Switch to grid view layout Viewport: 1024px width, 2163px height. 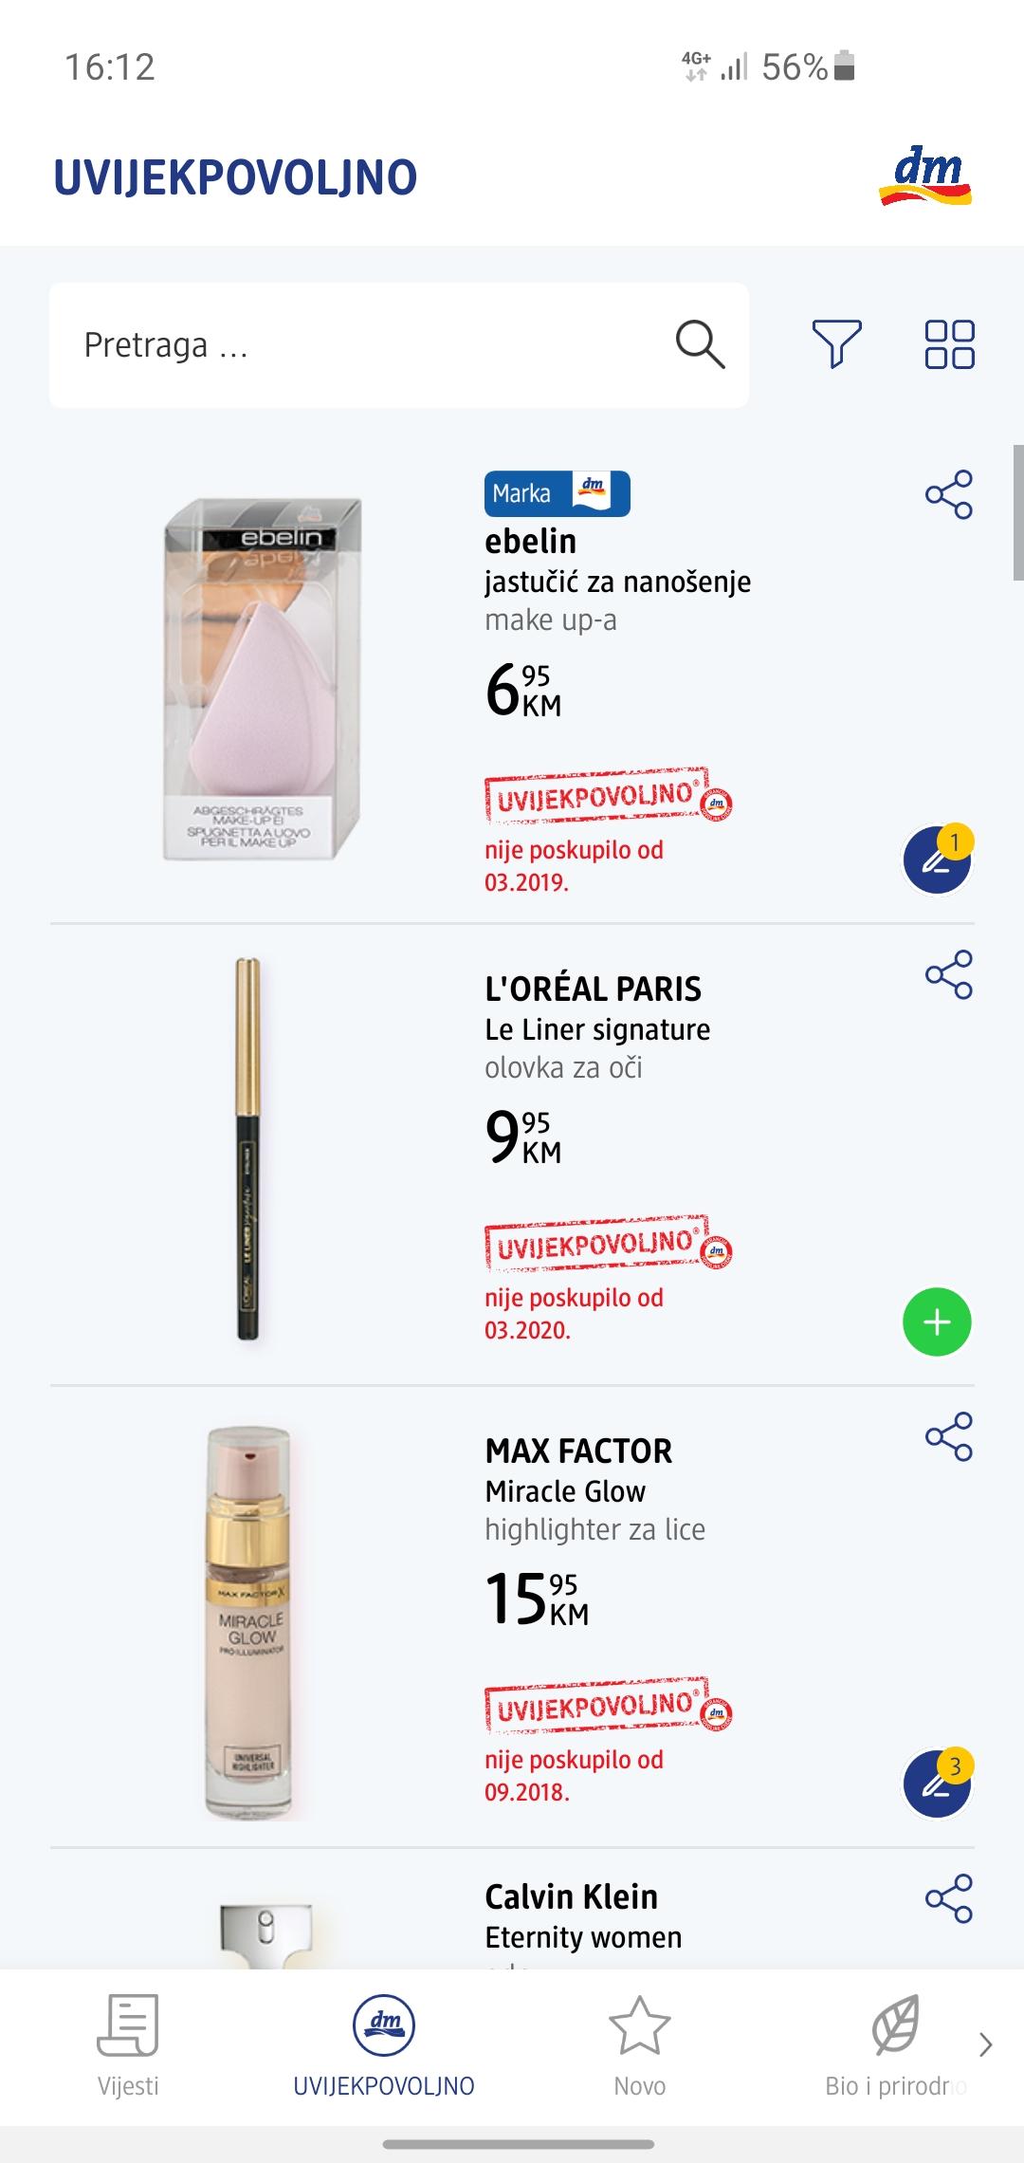tap(949, 343)
